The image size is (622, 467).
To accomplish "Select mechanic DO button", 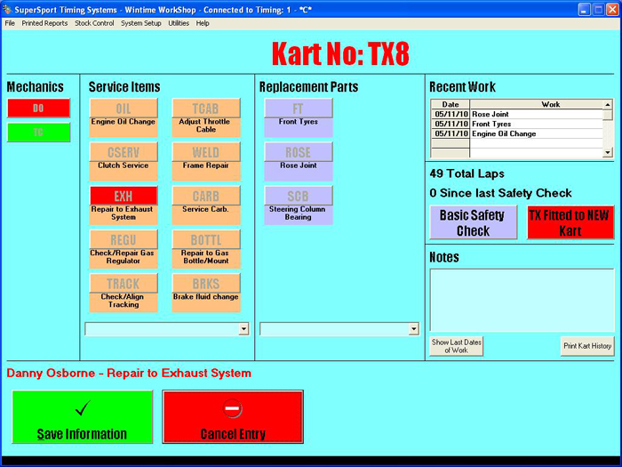I will (38, 108).
